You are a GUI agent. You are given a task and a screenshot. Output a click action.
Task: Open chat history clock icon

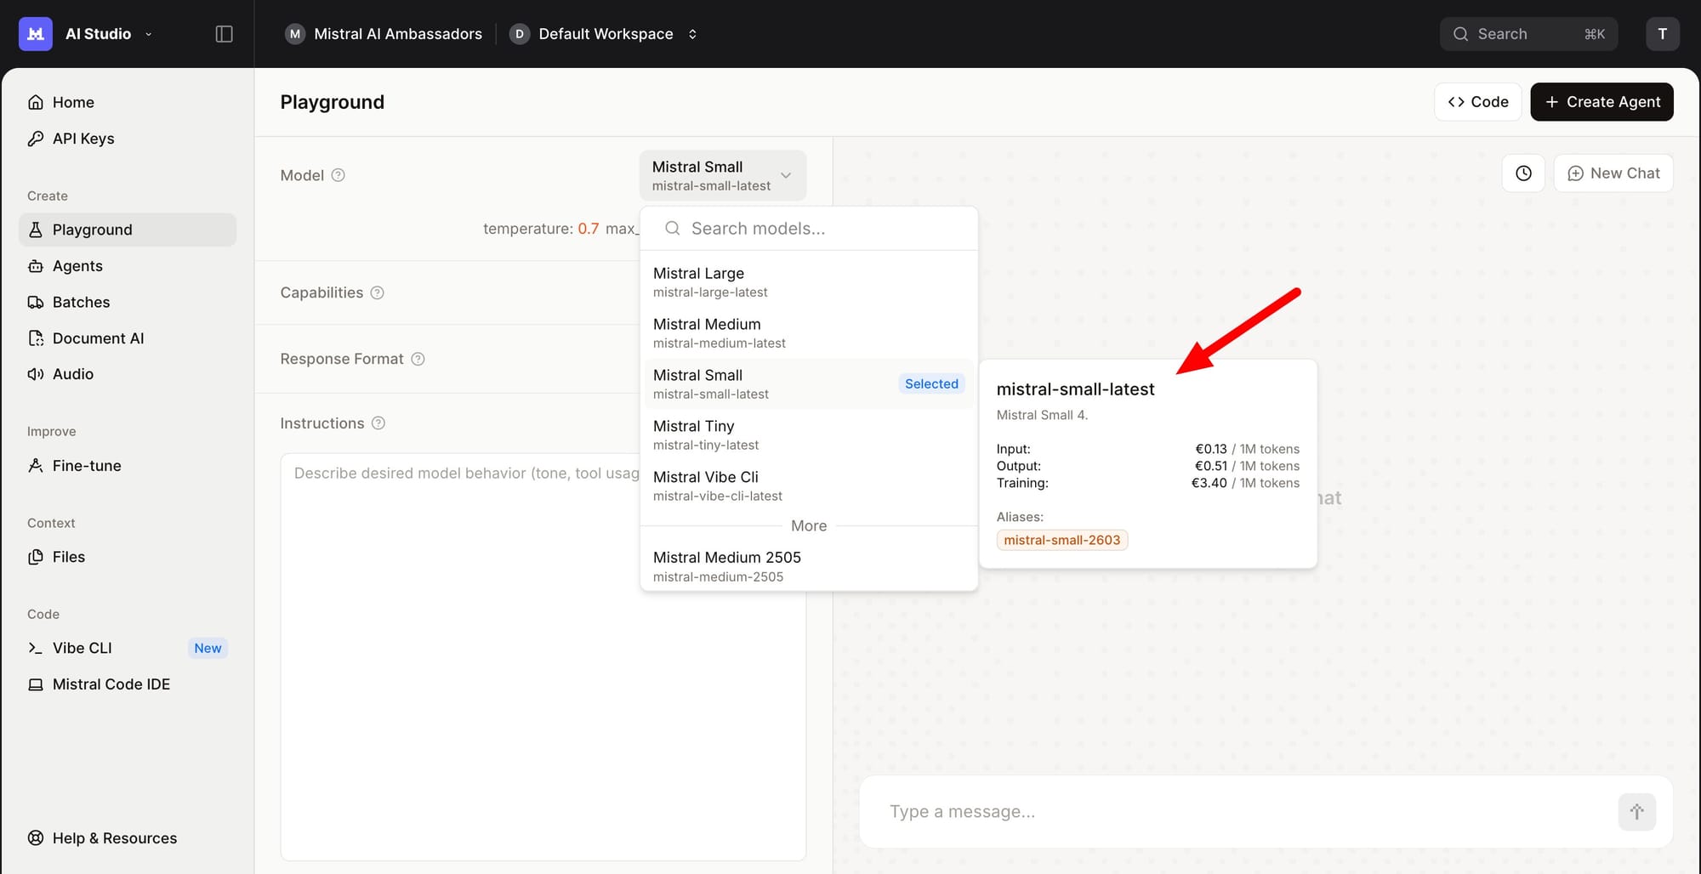(1523, 173)
